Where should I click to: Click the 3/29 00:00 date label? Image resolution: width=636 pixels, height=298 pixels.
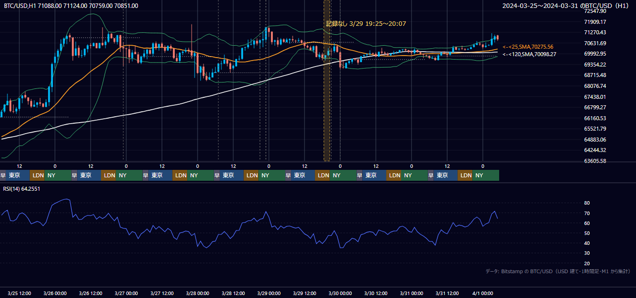coord(269,293)
